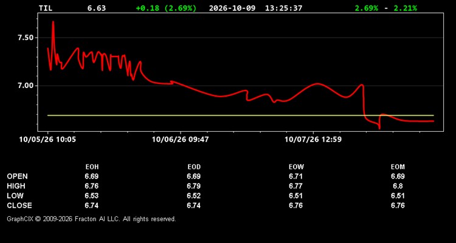Click the 10/05/26 10:05 axis label

click(x=47, y=140)
